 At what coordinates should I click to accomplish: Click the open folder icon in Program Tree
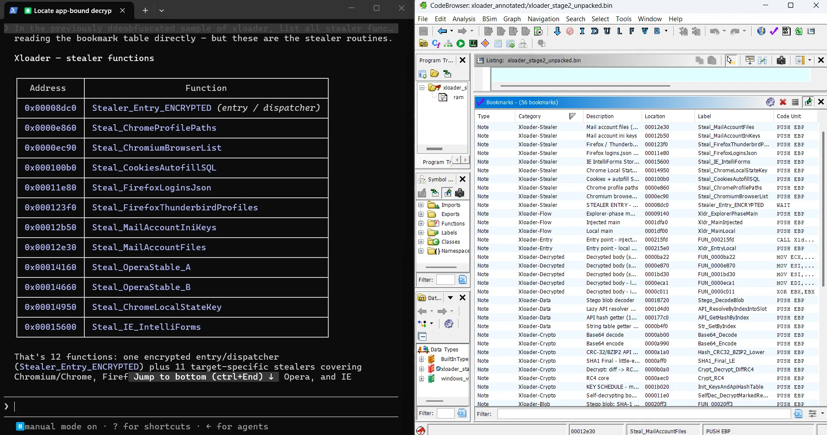click(x=435, y=74)
